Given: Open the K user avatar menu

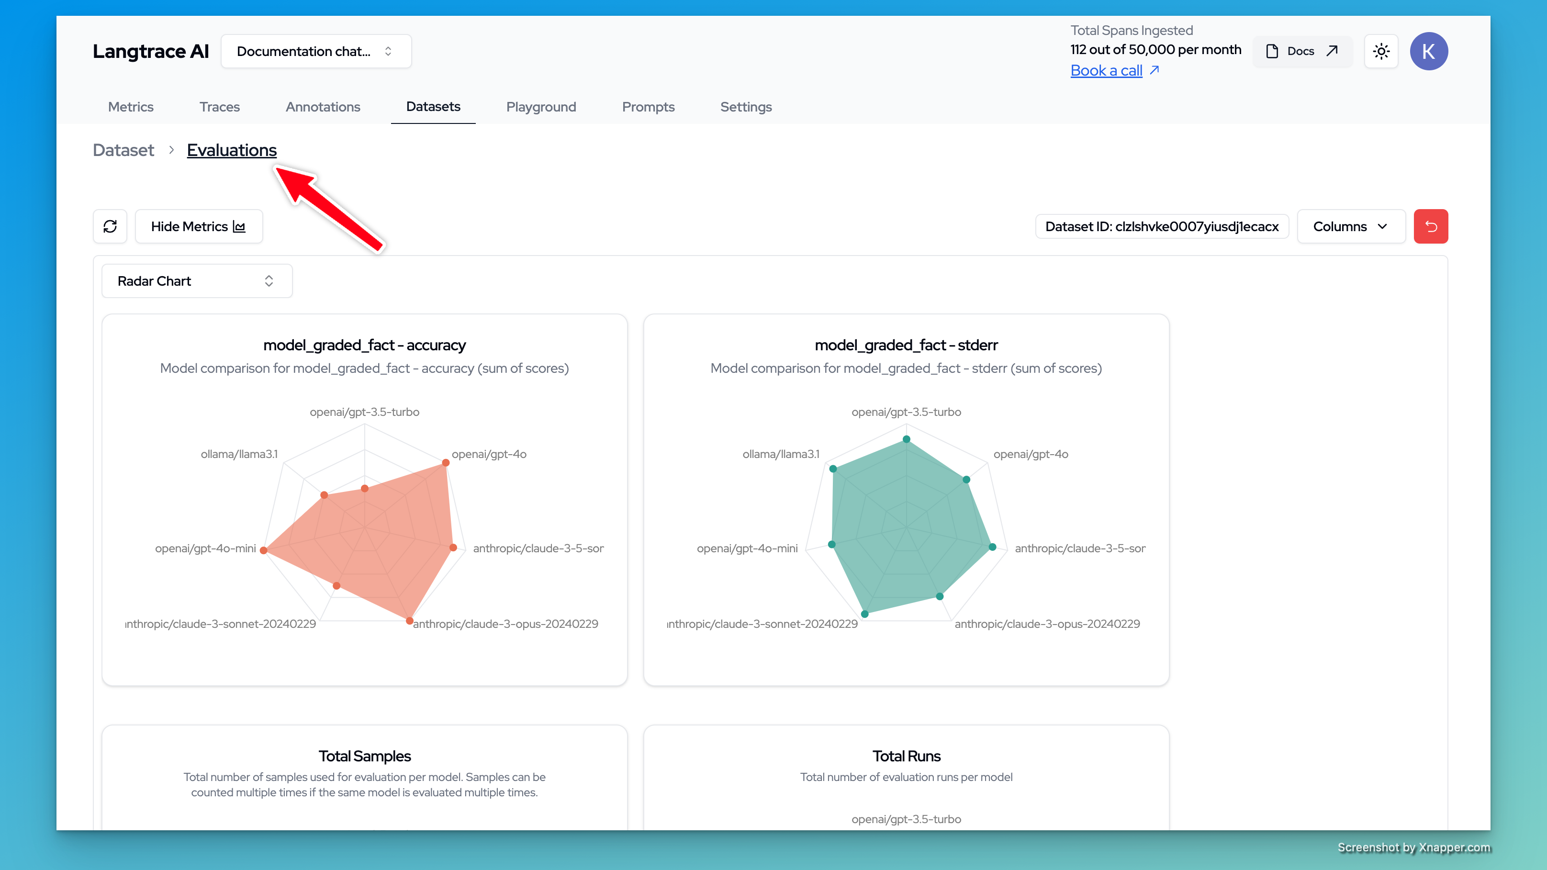Looking at the screenshot, I should click(1429, 51).
